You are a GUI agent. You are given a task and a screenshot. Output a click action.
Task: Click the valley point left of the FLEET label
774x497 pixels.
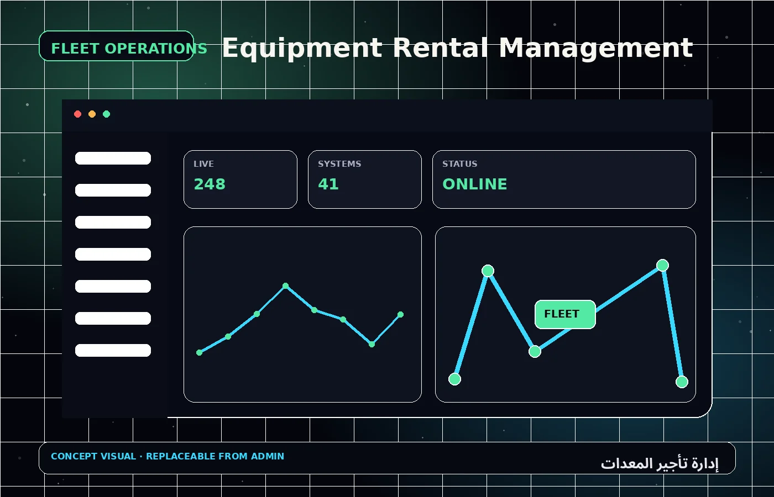[535, 351]
